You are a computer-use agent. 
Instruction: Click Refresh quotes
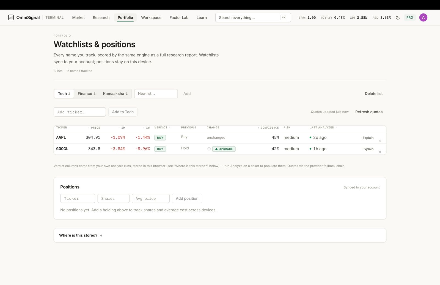pyautogui.click(x=369, y=112)
